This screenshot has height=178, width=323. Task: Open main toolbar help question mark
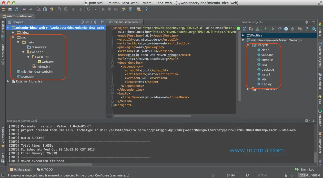pos(146,9)
